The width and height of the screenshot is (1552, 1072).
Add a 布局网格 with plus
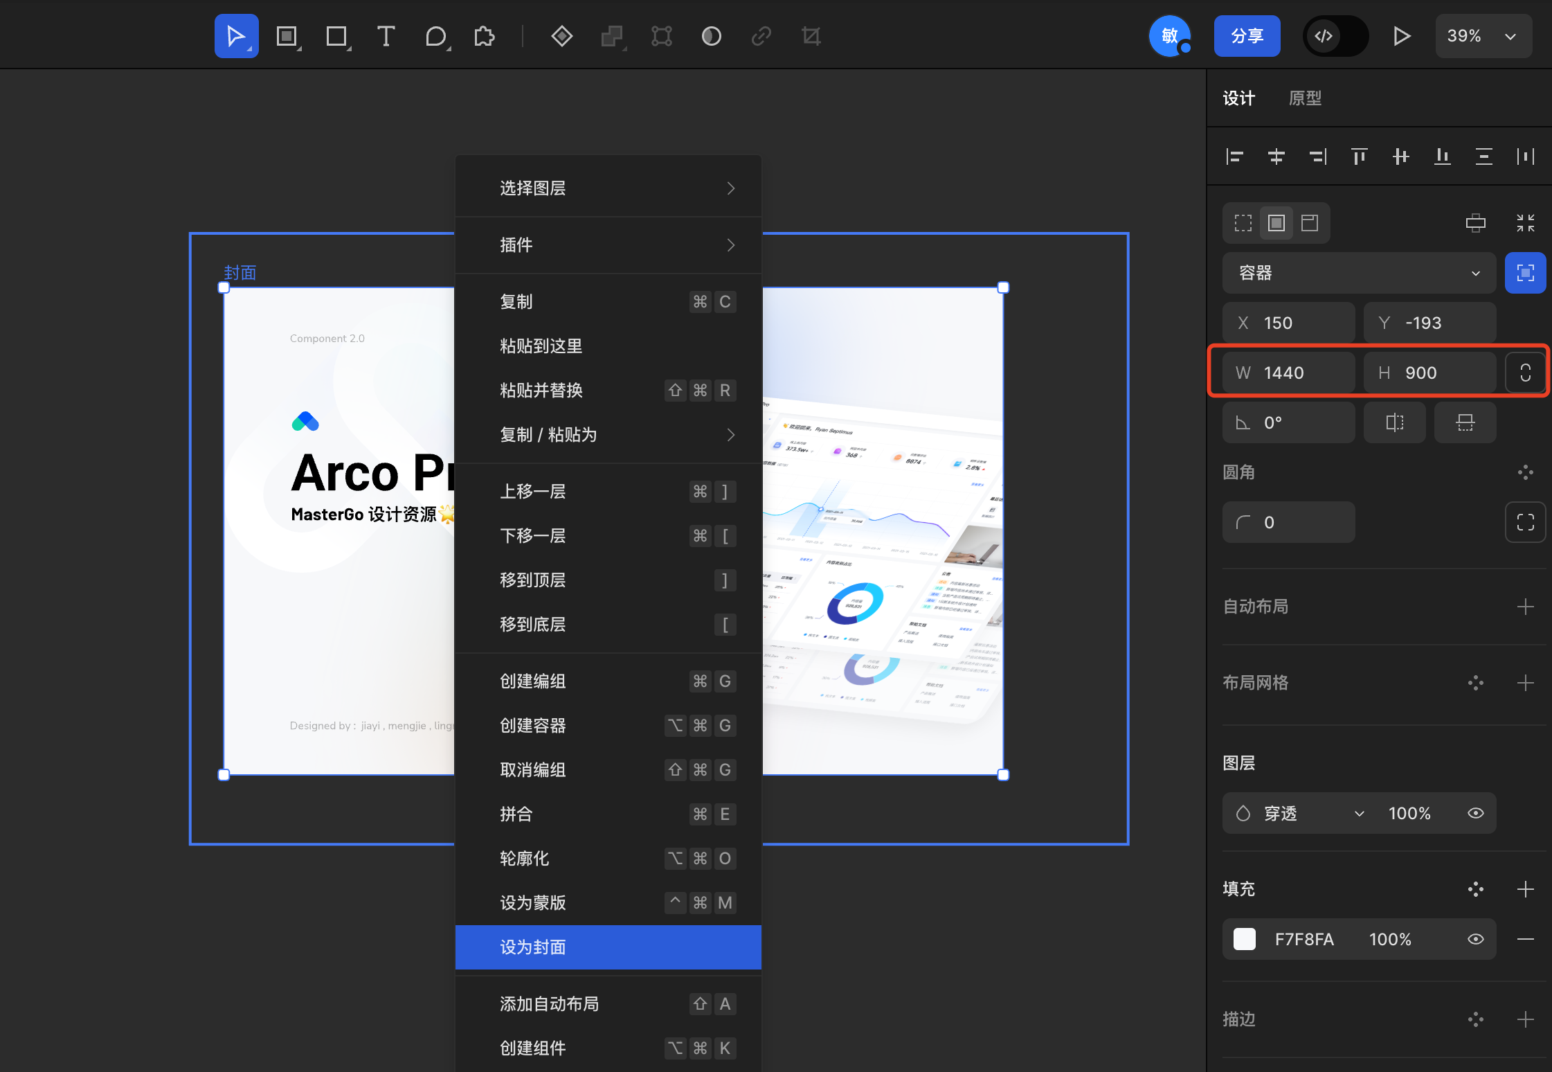1526,683
